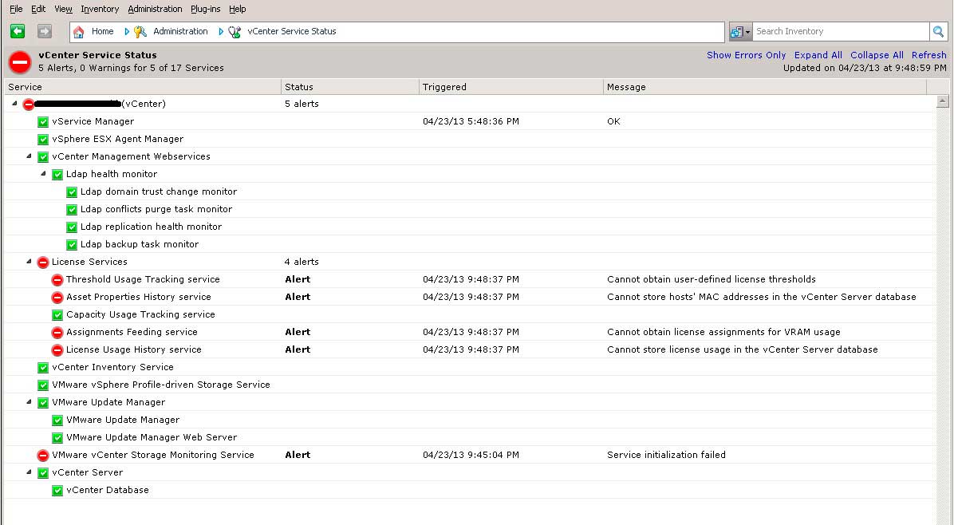Screen dimensions: 954x525
Task: Click red alert icon beside License Usage History
Action: [x=57, y=350]
